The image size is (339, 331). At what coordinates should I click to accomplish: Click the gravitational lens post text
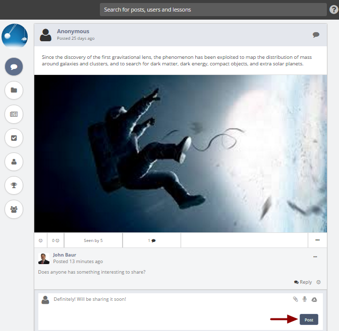177,60
